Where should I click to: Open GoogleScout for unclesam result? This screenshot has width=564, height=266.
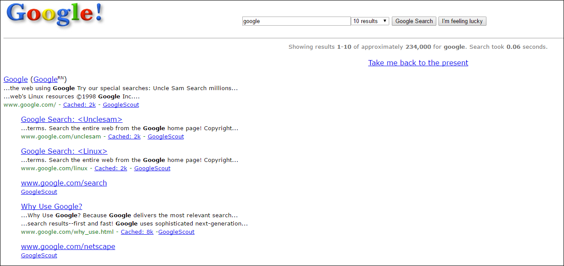166,137
